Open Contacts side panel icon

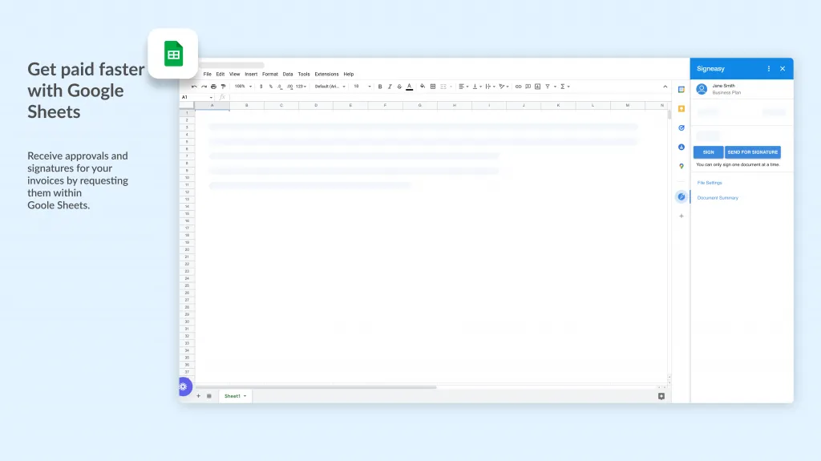(x=681, y=148)
